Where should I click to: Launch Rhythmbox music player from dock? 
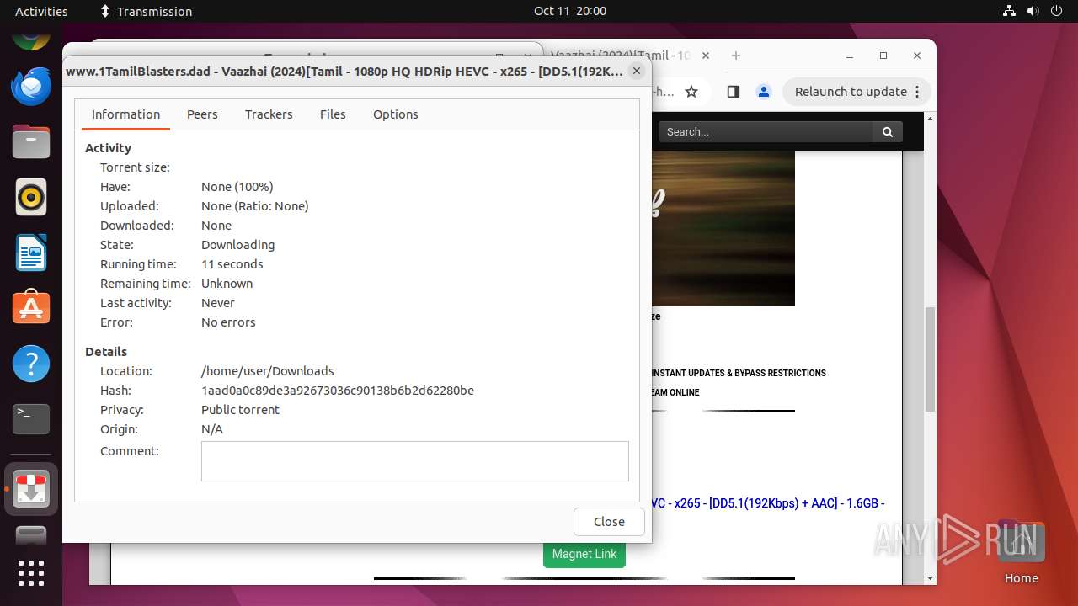click(31, 197)
